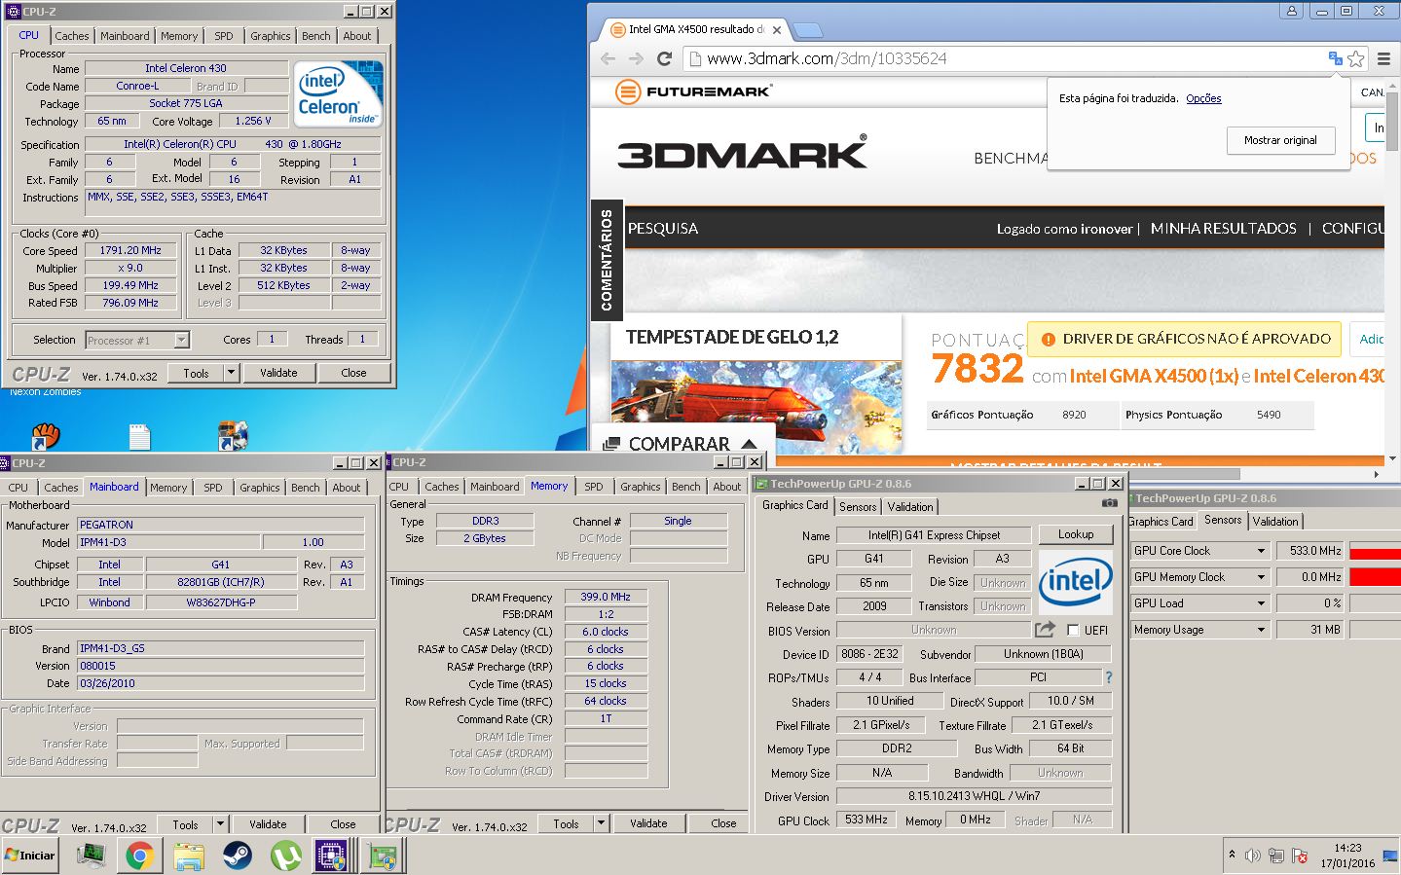Expand the GPU Memory Clock sensor dropdown

pyautogui.click(x=1261, y=577)
